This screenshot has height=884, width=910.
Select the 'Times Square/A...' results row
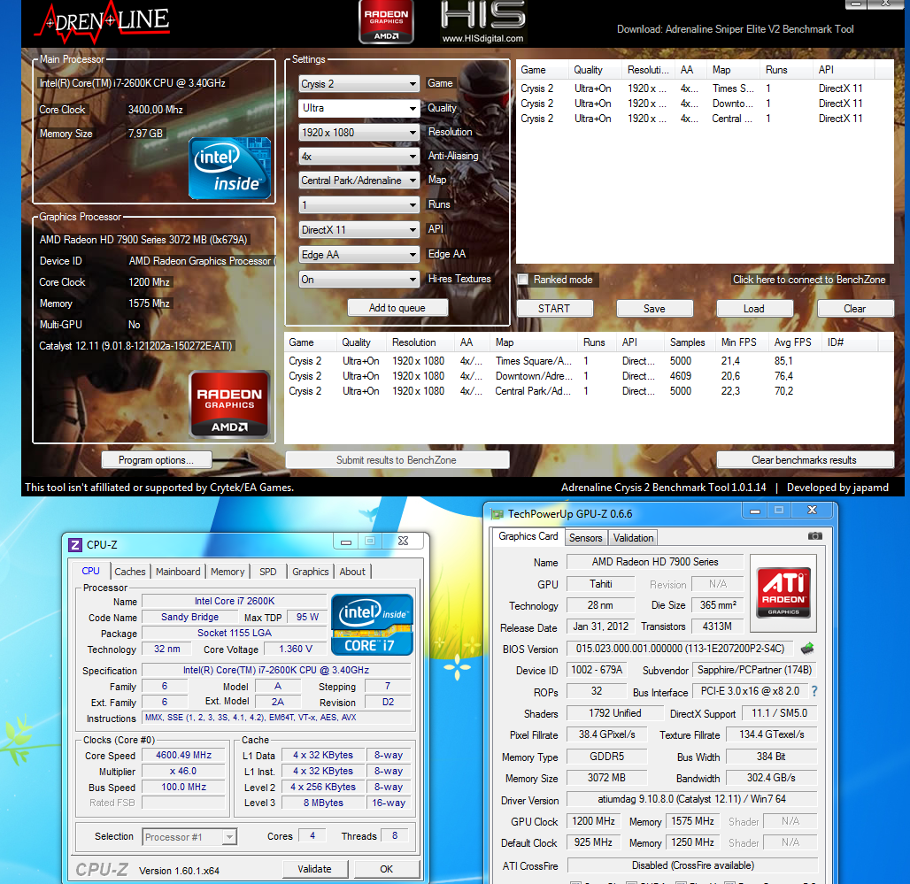pos(589,361)
